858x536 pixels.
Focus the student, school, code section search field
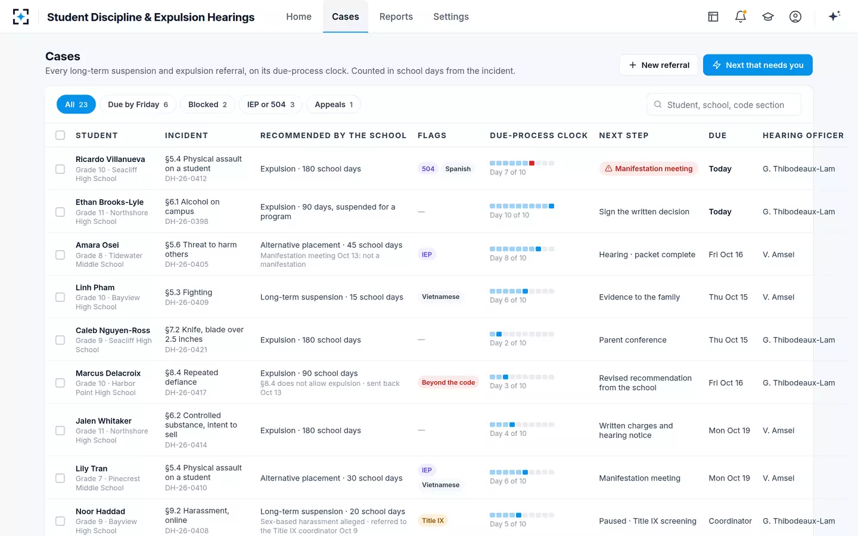(x=724, y=105)
